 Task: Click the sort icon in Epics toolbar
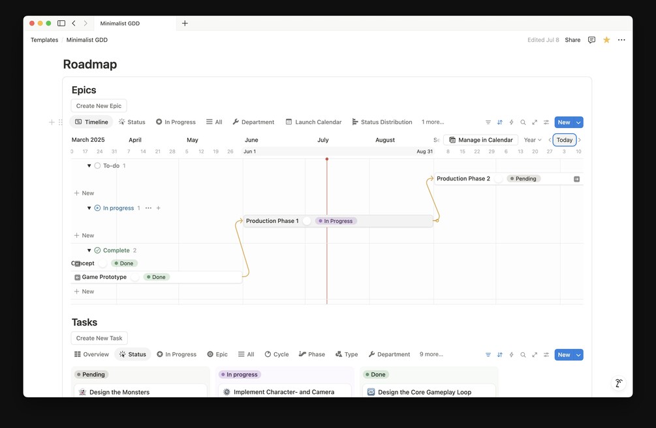click(500, 122)
